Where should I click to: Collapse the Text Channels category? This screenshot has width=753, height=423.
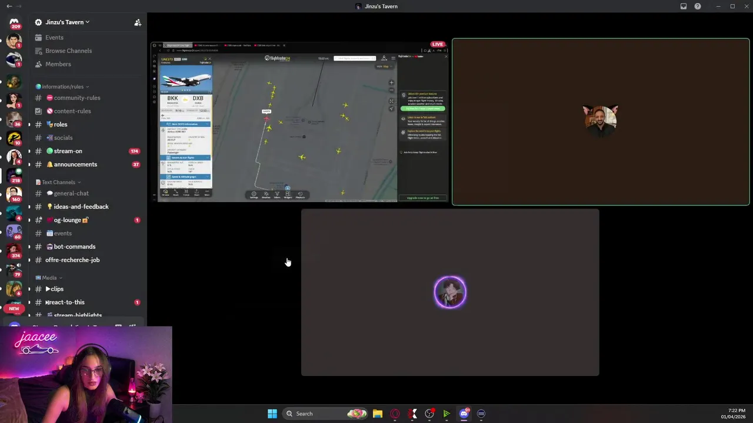pyautogui.click(x=58, y=182)
